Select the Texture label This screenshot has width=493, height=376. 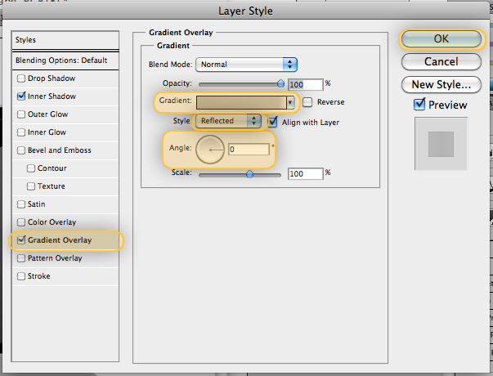click(x=52, y=186)
